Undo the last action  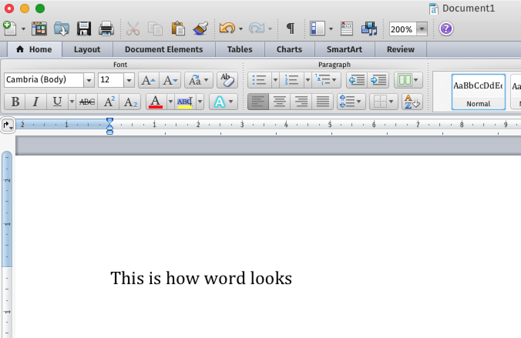227,28
